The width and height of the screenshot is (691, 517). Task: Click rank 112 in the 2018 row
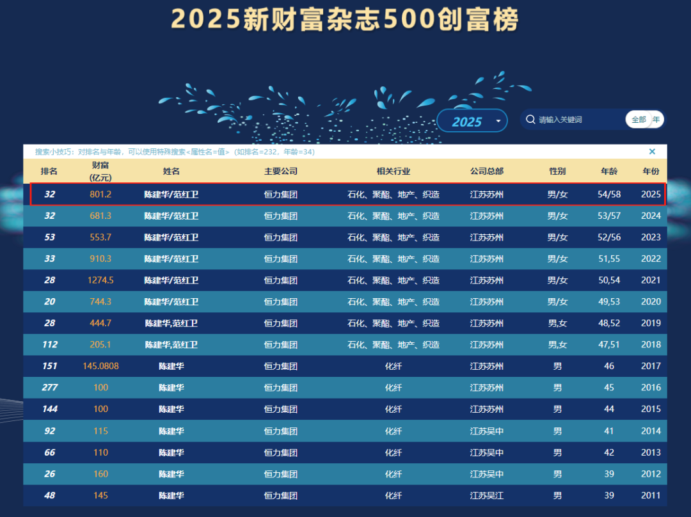click(49, 345)
